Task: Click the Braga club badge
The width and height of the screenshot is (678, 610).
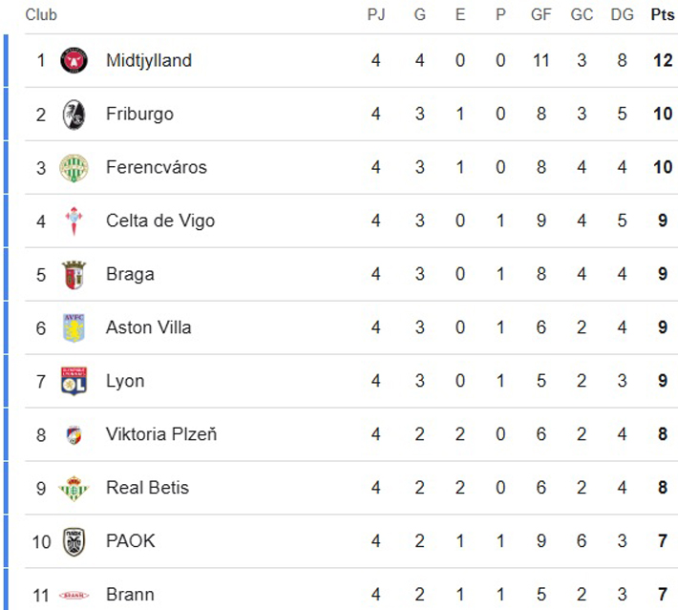Action: tap(74, 275)
